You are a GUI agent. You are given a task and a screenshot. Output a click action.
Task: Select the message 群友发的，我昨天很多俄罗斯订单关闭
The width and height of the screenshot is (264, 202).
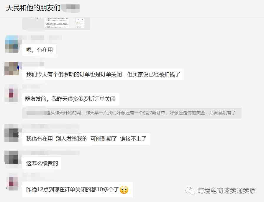click(70, 99)
